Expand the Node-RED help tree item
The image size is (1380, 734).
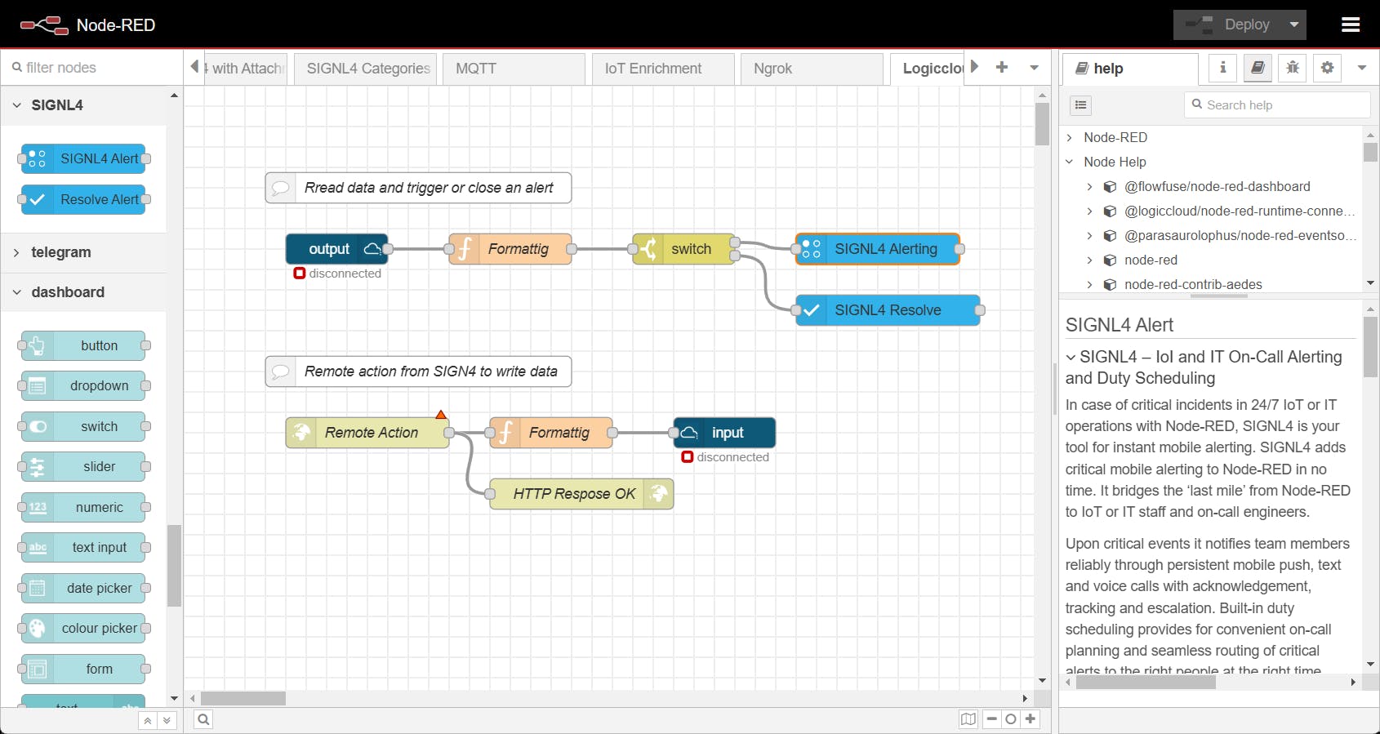(x=1070, y=138)
